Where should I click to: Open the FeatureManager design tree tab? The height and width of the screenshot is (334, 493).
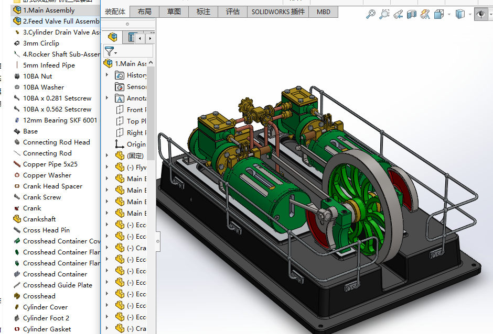pyautogui.click(x=112, y=37)
